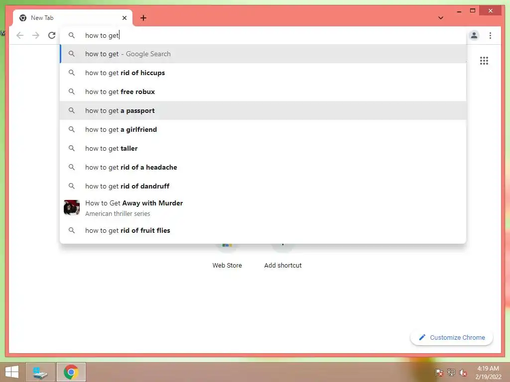Close the New Tab tab
Screen dimensions: 510x382
point(124,18)
